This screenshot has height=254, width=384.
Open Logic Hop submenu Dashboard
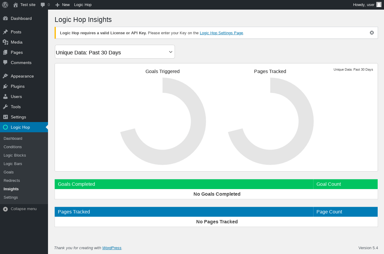(13, 139)
